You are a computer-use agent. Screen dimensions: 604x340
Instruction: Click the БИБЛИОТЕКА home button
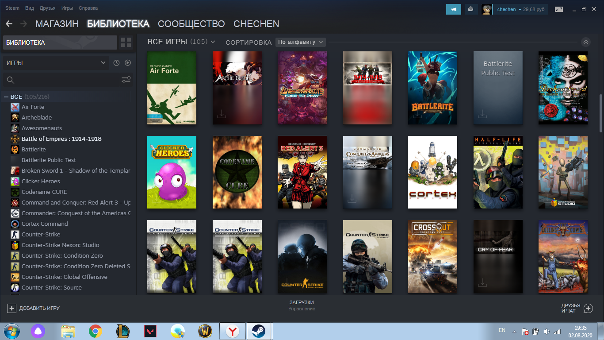click(x=60, y=42)
